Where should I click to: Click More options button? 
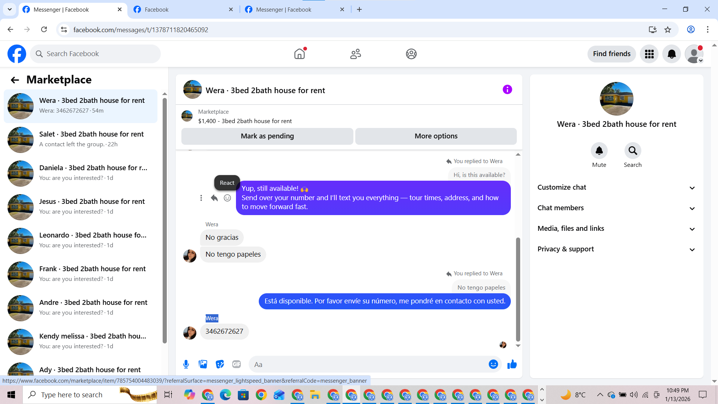tap(436, 136)
